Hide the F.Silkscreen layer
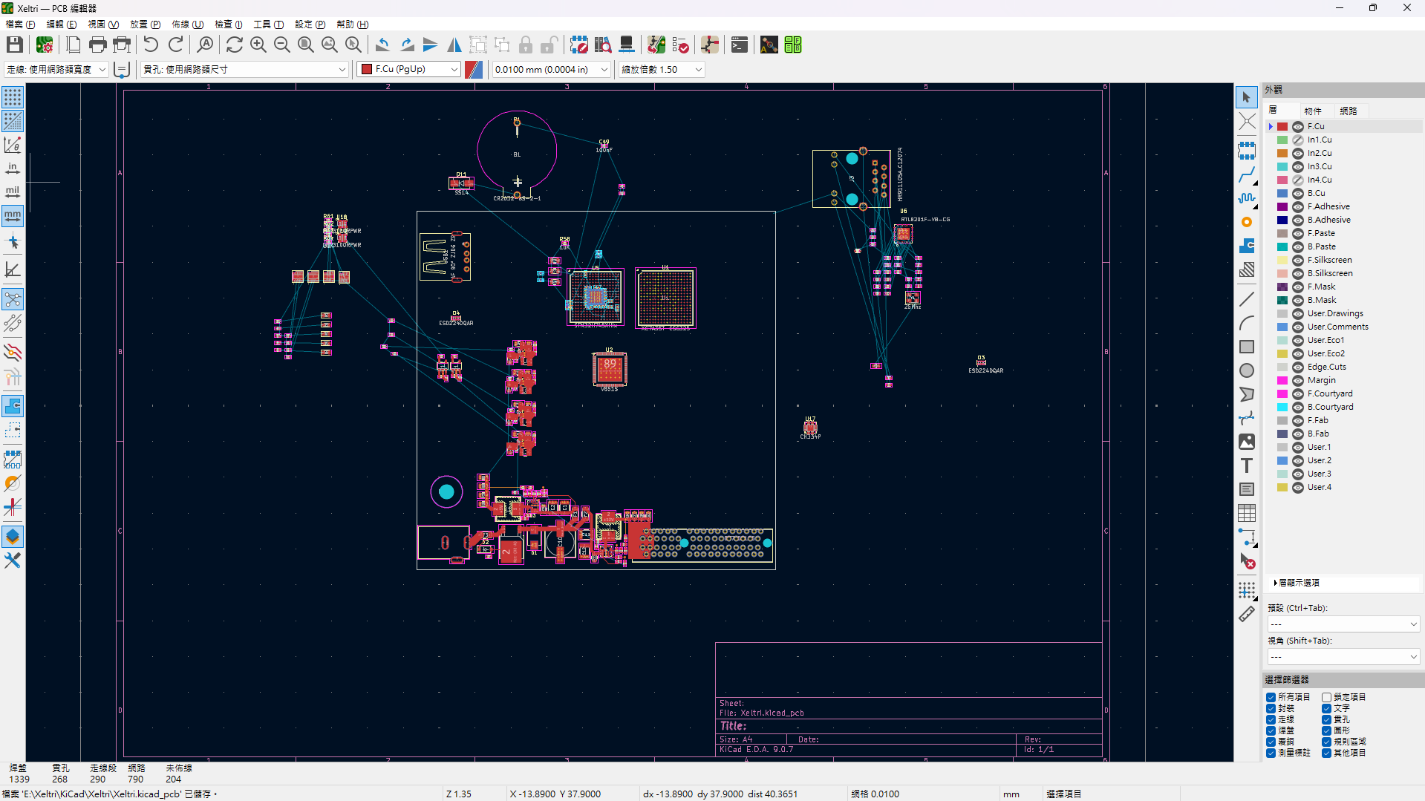Screen dimensions: 1425x801 pos(1298,261)
